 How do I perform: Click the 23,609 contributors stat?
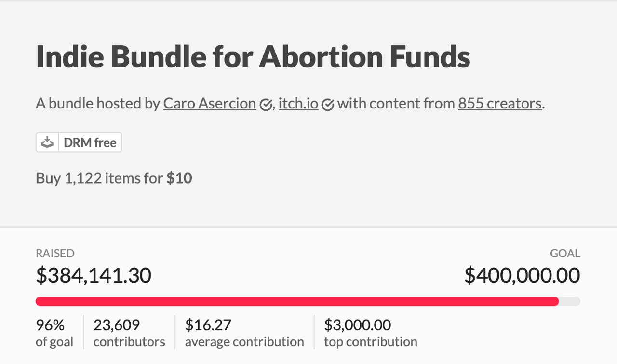[129, 332]
